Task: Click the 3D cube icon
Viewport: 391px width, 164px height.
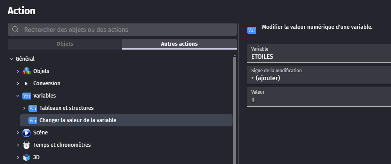Action: (x=26, y=157)
